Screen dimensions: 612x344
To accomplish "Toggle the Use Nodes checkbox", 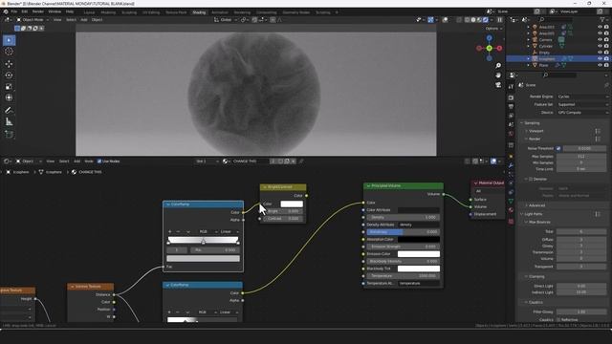I will [x=99, y=161].
